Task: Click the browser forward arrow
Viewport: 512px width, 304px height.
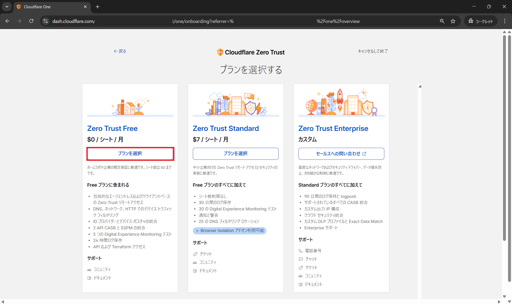Action: tap(19, 21)
